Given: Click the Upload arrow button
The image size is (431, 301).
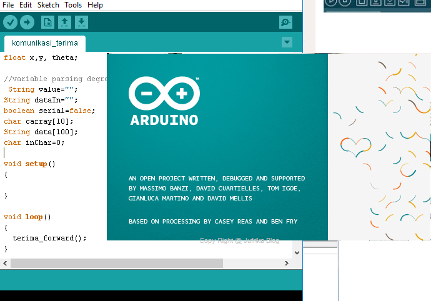Looking at the screenshot, I should (x=27, y=22).
